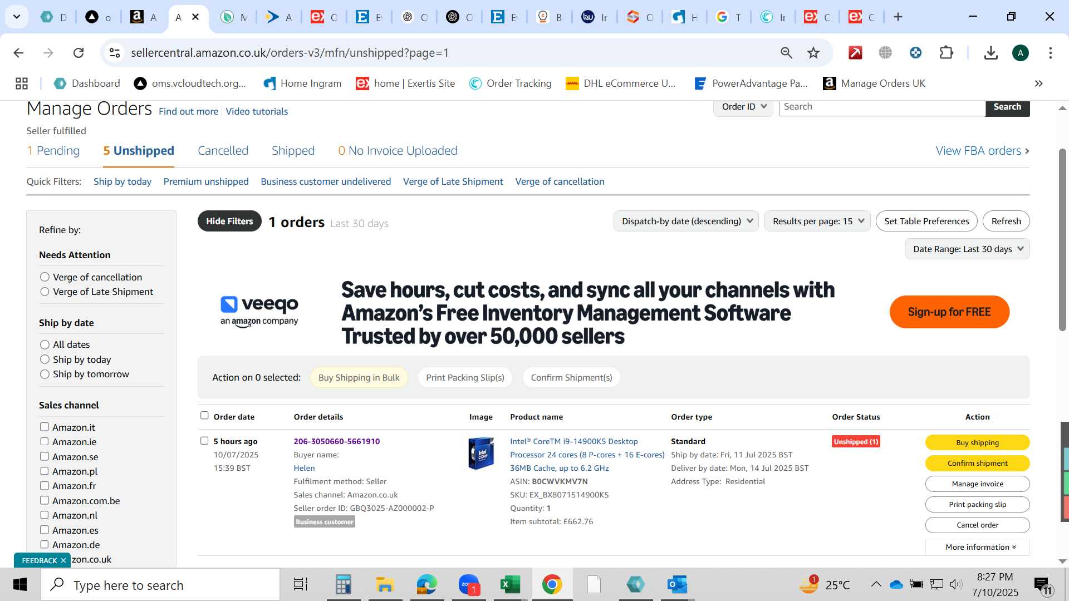The width and height of the screenshot is (1069, 601).
Task: View site information icon in address bar
Action: (x=114, y=53)
